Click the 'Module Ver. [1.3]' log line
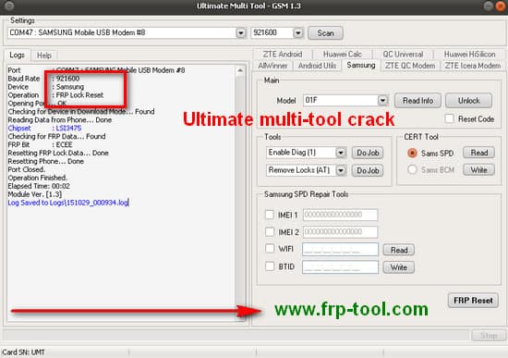 click(35, 194)
